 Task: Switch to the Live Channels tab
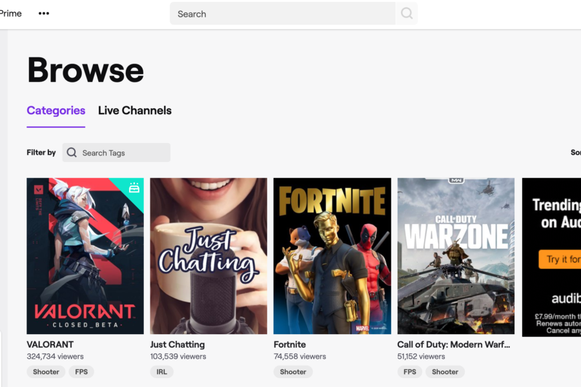click(135, 110)
